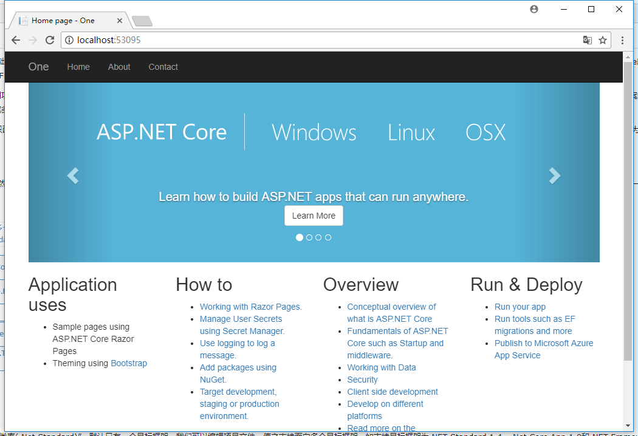Open 'Run your app' link
This screenshot has height=436, width=638.
pos(520,307)
